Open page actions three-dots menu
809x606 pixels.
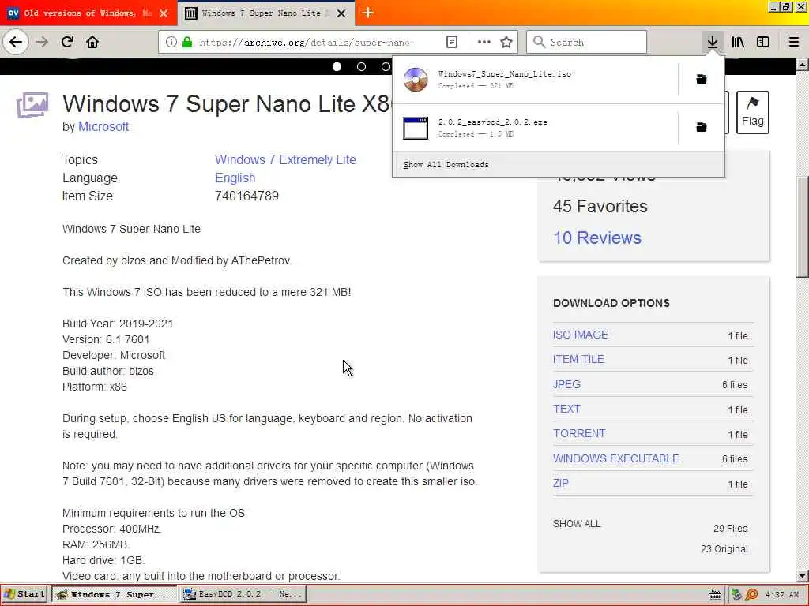[x=484, y=43]
